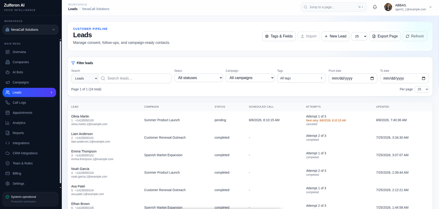Click the Filter leads funnel icon
This screenshot has height=209, width=439.
click(73, 63)
